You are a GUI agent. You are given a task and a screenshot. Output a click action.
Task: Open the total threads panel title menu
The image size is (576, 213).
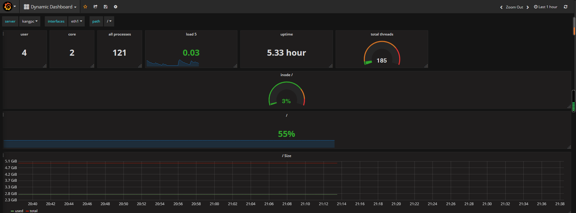tap(382, 34)
